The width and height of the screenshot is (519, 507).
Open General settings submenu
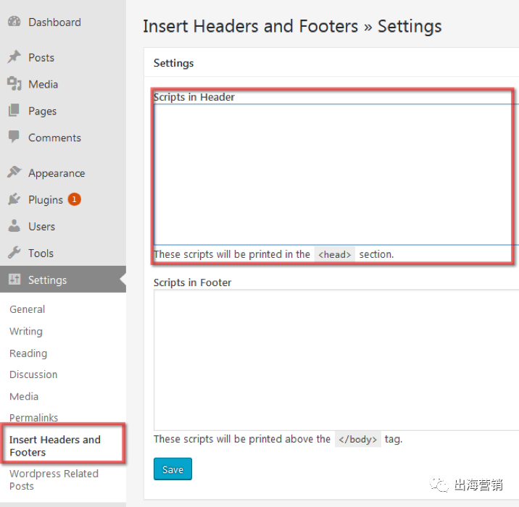(x=27, y=309)
